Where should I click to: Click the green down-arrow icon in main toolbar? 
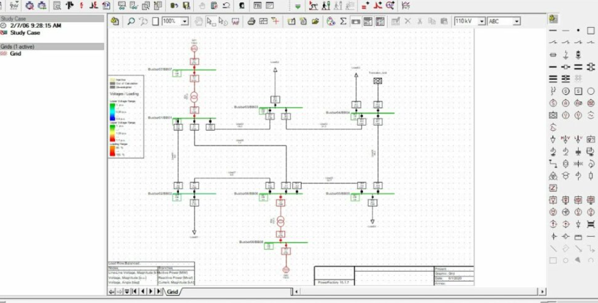pos(298,6)
